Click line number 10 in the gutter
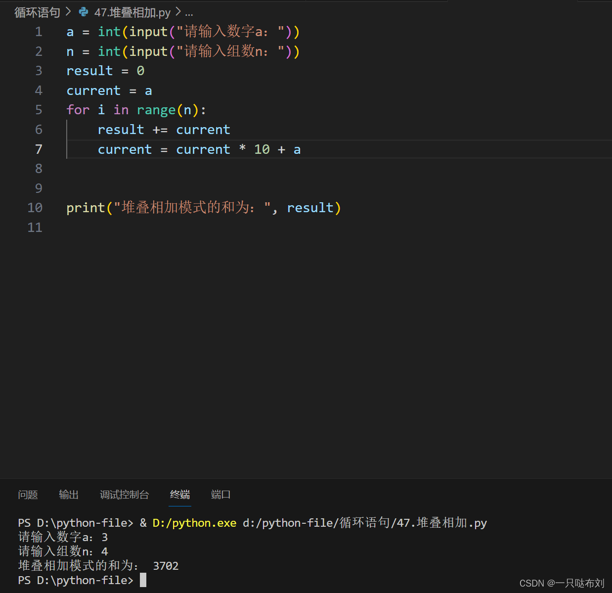Viewport: 612px width, 593px height. pyautogui.click(x=35, y=207)
